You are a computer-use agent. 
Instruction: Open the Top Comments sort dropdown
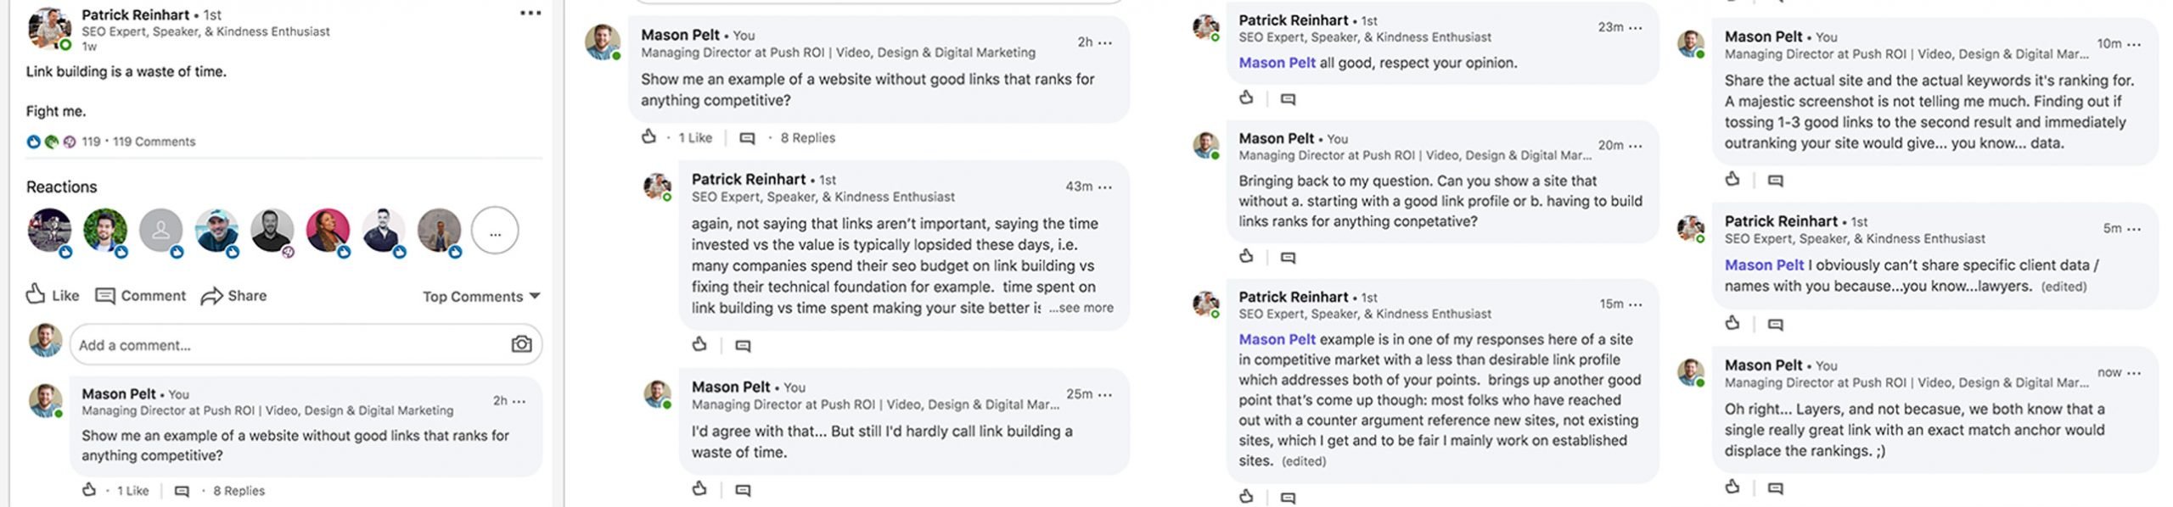[x=481, y=297]
